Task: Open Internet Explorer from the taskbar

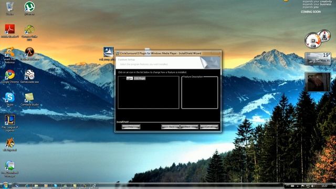Action: (x=27, y=186)
